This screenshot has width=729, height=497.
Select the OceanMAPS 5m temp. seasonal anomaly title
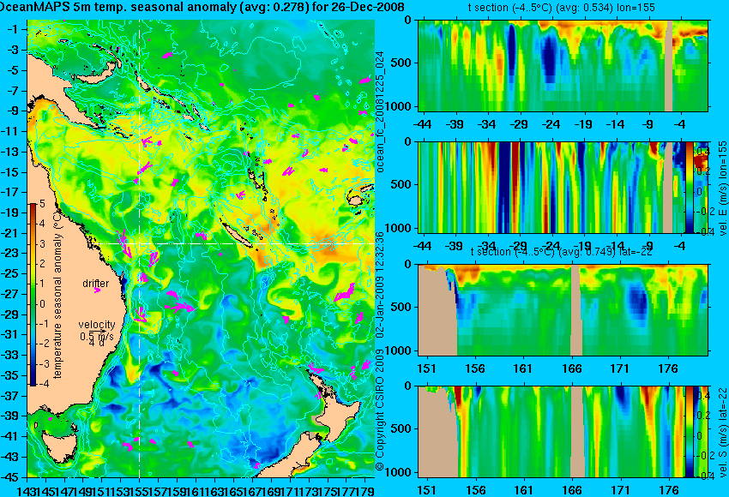point(202,7)
